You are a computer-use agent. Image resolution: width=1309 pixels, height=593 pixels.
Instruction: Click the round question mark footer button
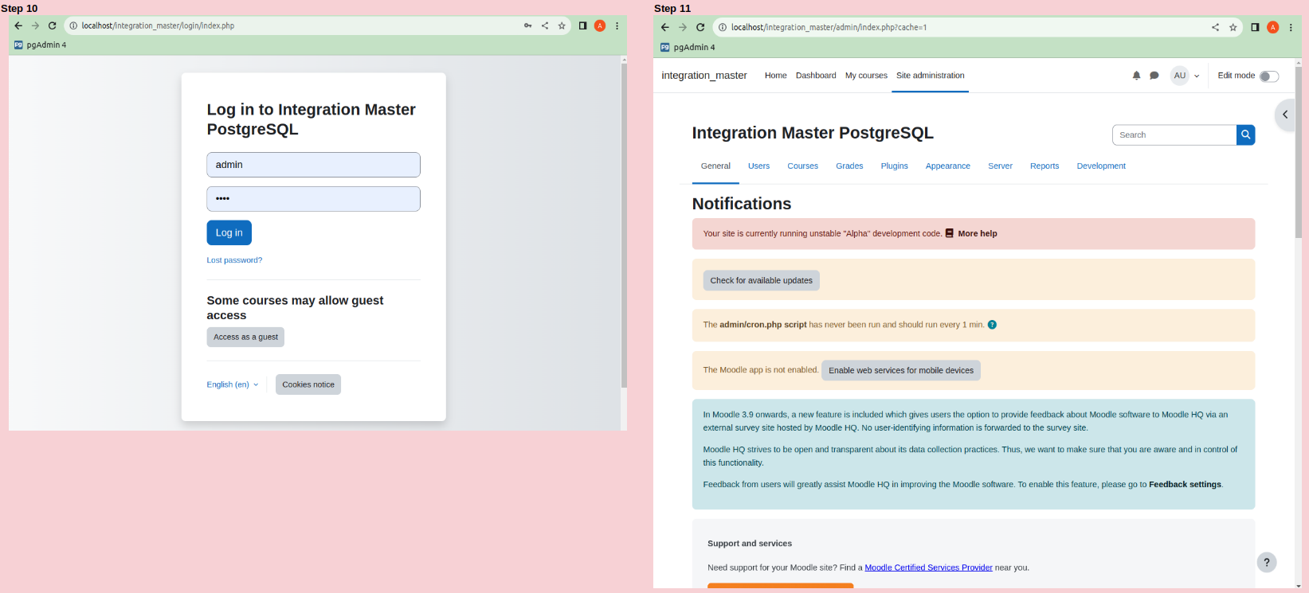1267,562
